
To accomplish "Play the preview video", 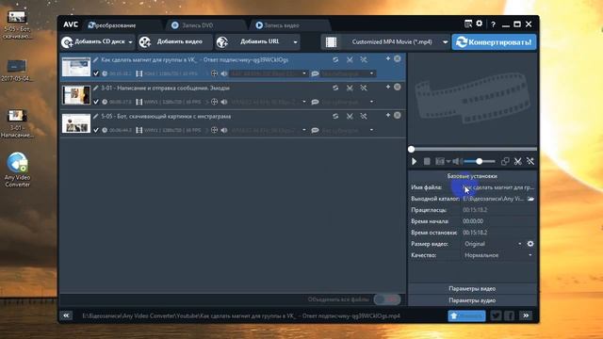I will [x=415, y=161].
